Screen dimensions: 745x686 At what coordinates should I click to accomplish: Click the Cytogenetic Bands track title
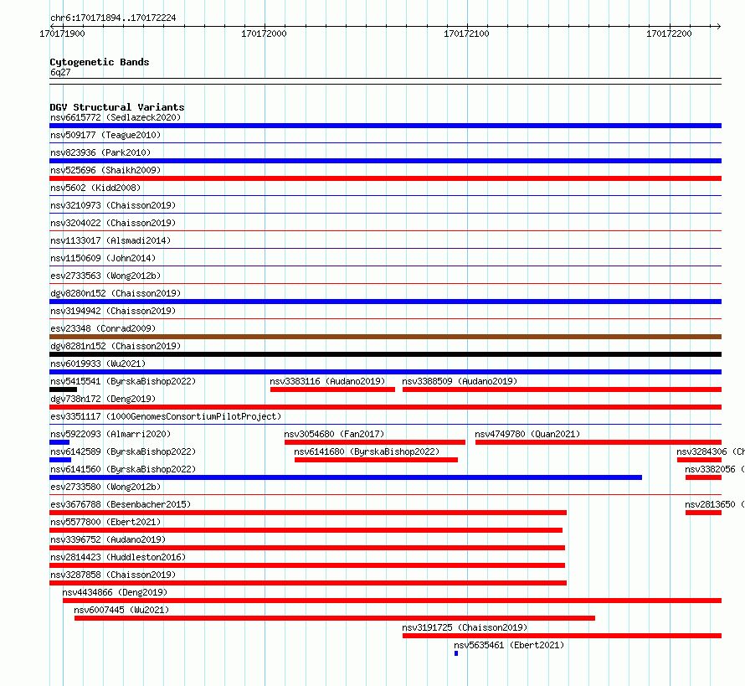(x=100, y=62)
